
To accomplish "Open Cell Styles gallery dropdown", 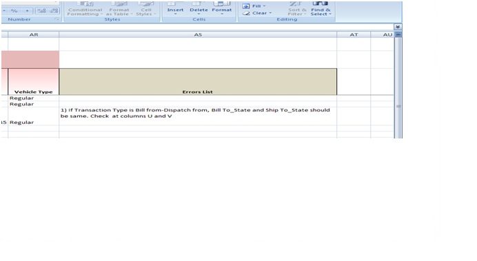I will point(146,9).
